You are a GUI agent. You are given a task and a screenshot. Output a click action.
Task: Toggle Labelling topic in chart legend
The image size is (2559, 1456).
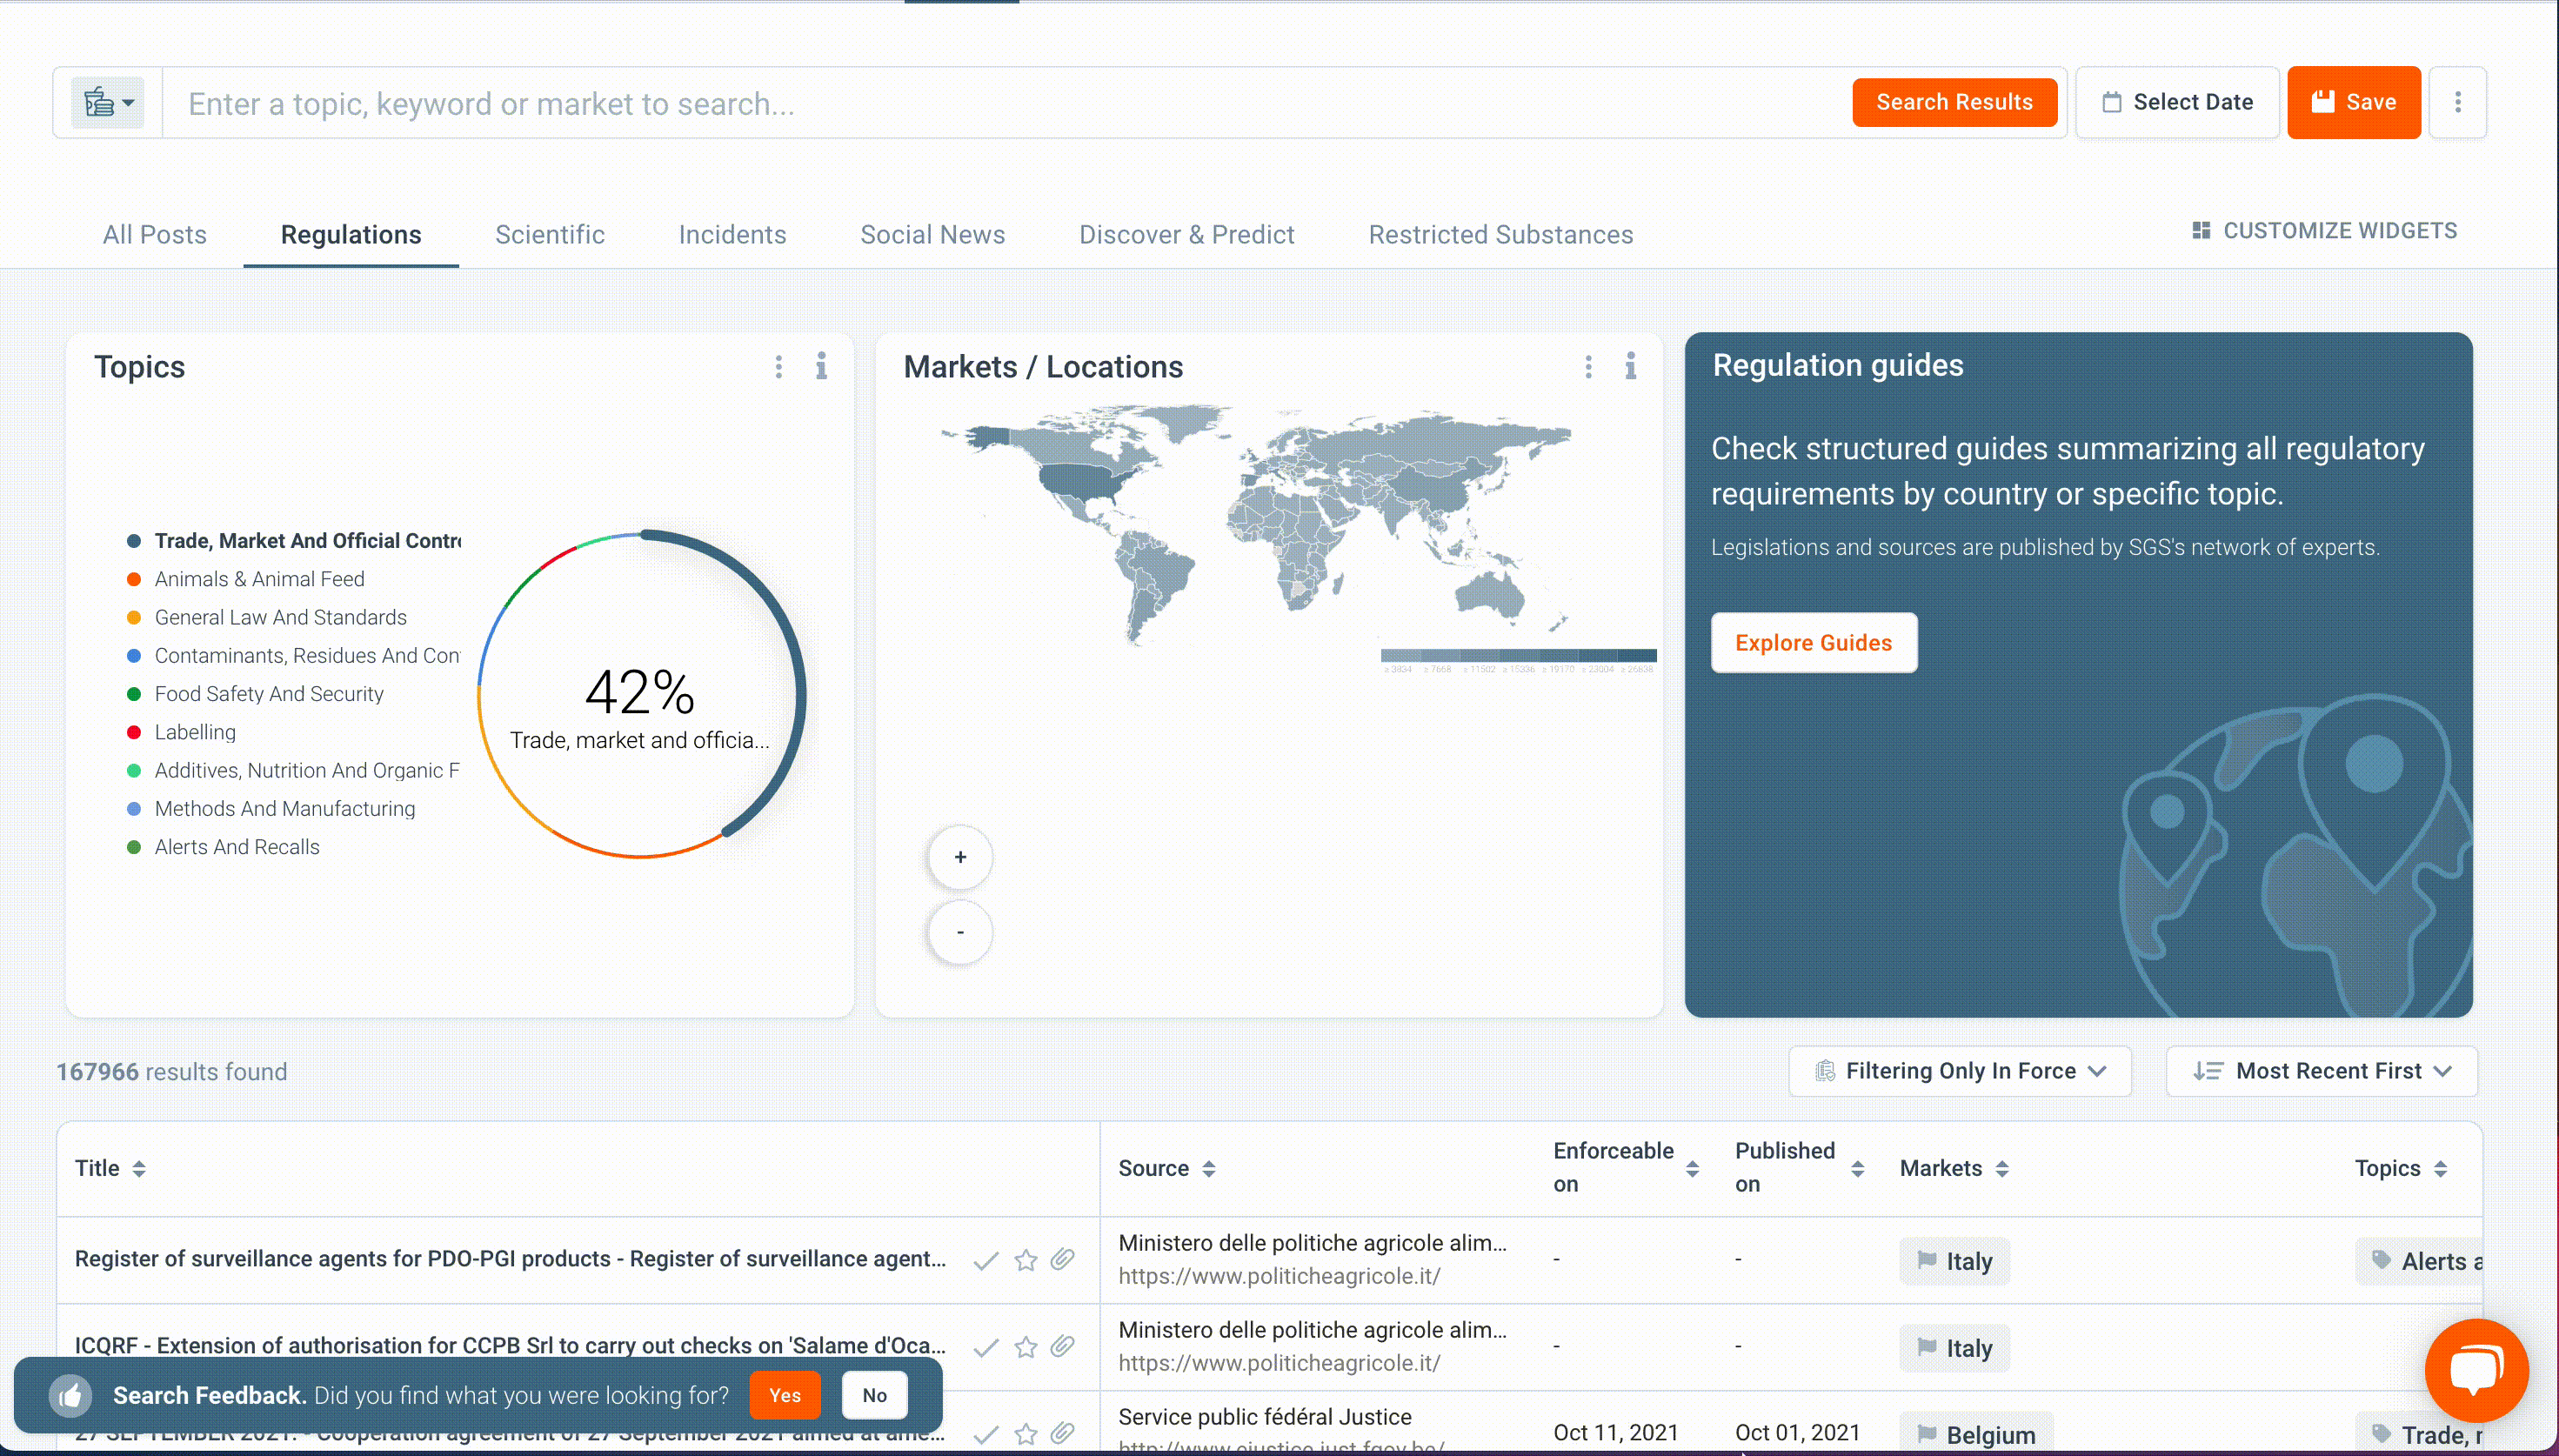(195, 732)
